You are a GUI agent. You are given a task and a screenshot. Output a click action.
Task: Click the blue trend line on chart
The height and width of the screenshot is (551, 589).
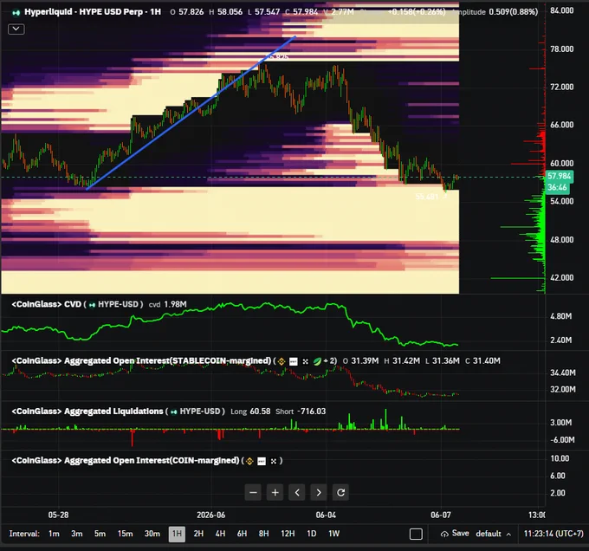pos(191,113)
